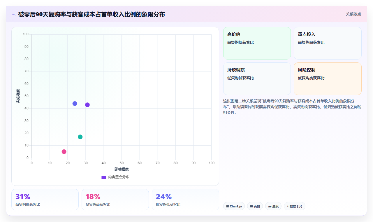Select the 数据卡片 tag chip
The height and width of the screenshot is (222, 373).
[295, 206]
